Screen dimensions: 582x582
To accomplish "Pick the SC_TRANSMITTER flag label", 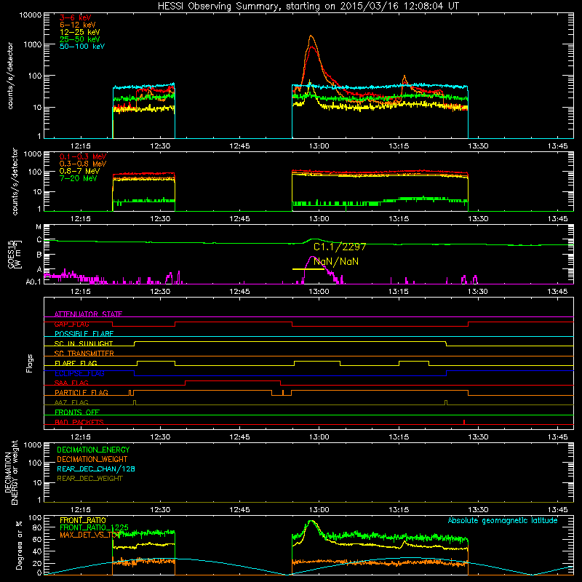I will (x=84, y=353).
